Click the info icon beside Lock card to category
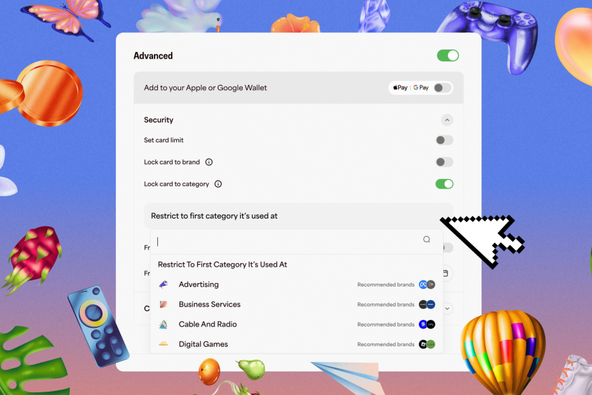Image resolution: width=592 pixels, height=395 pixels. click(218, 184)
